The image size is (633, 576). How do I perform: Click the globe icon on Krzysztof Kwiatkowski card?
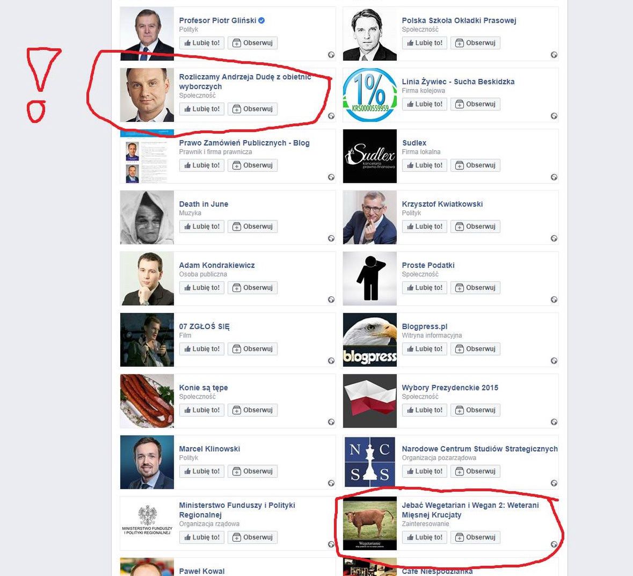coord(554,238)
